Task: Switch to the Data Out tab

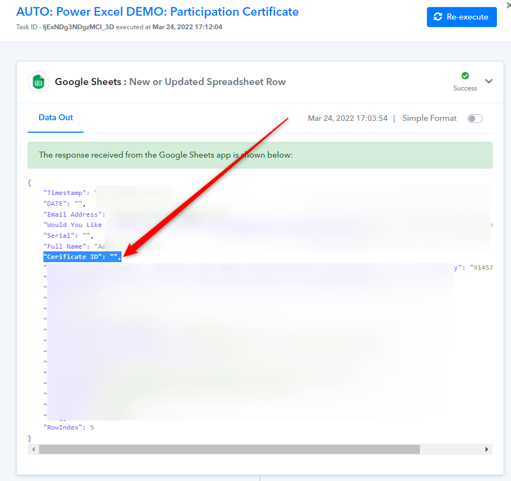Action: [56, 118]
